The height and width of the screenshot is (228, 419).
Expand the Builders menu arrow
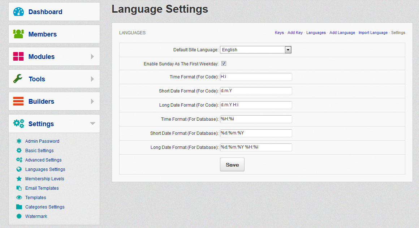click(x=92, y=102)
